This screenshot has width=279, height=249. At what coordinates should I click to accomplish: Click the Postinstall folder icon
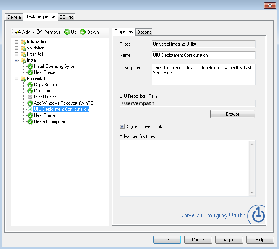pos(23,79)
